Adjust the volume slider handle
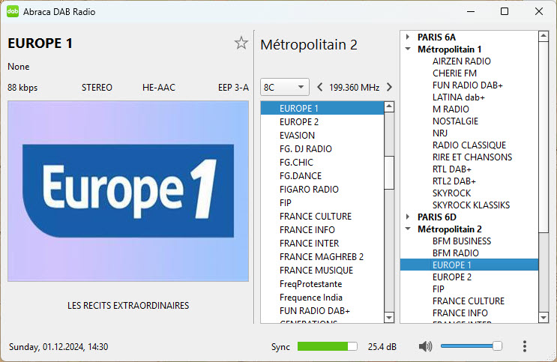The height and width of the screenshot is (362, 557). (497, 346)
